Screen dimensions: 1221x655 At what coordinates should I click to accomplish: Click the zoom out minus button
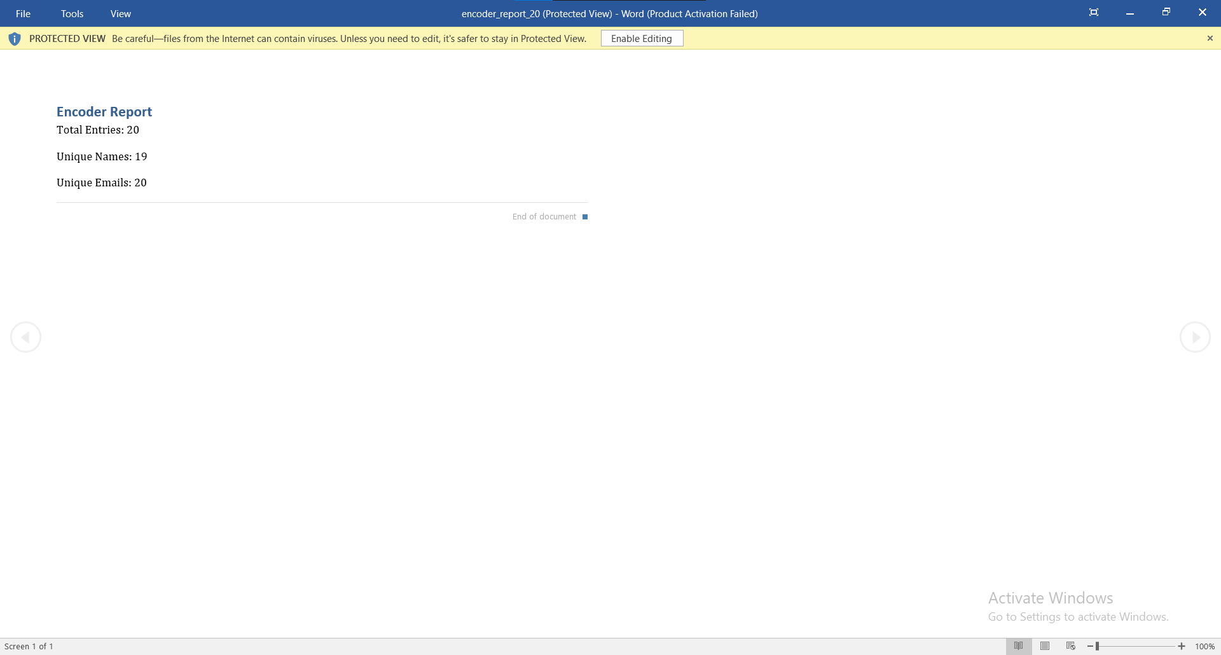(x=1090, y=646)
